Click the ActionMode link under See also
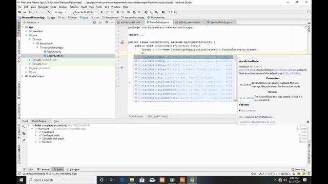 tap(248, 110)
